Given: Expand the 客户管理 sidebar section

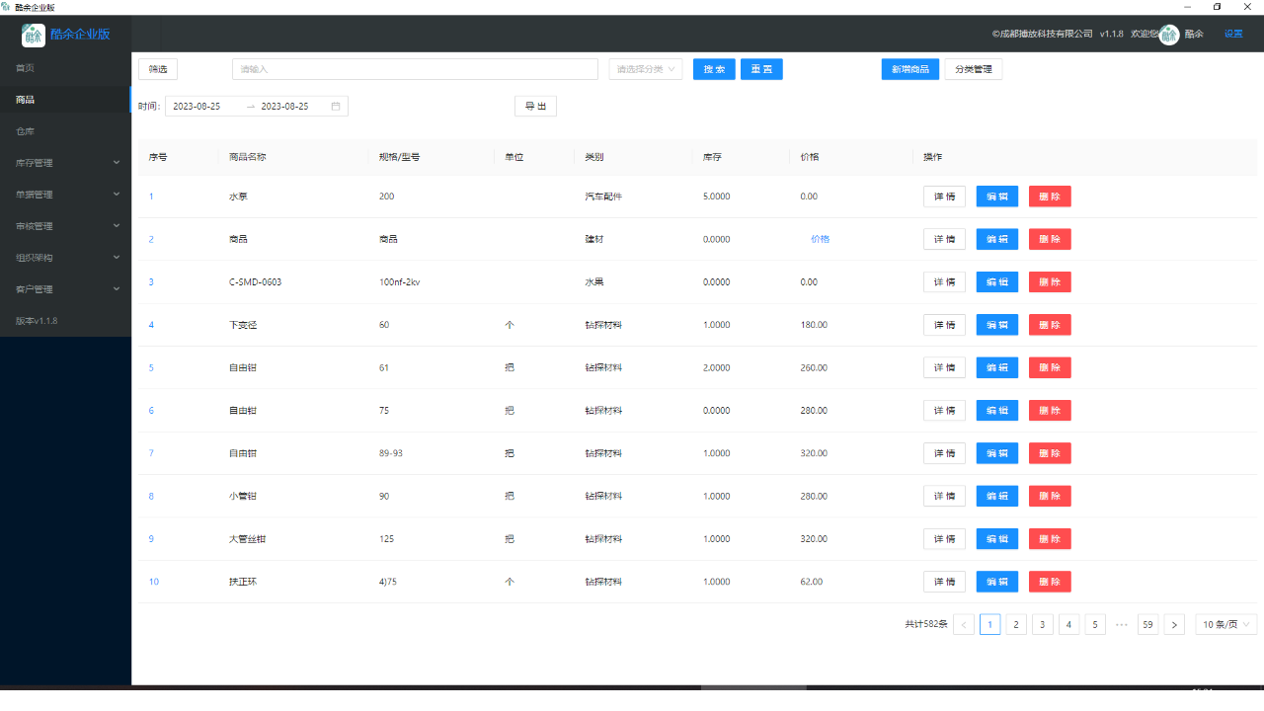Looking at the screenshot, I should tap(65, 288).
